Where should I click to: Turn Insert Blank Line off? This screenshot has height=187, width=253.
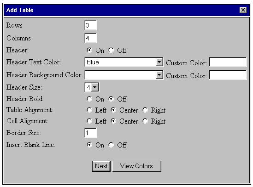(x=111, y=145)
